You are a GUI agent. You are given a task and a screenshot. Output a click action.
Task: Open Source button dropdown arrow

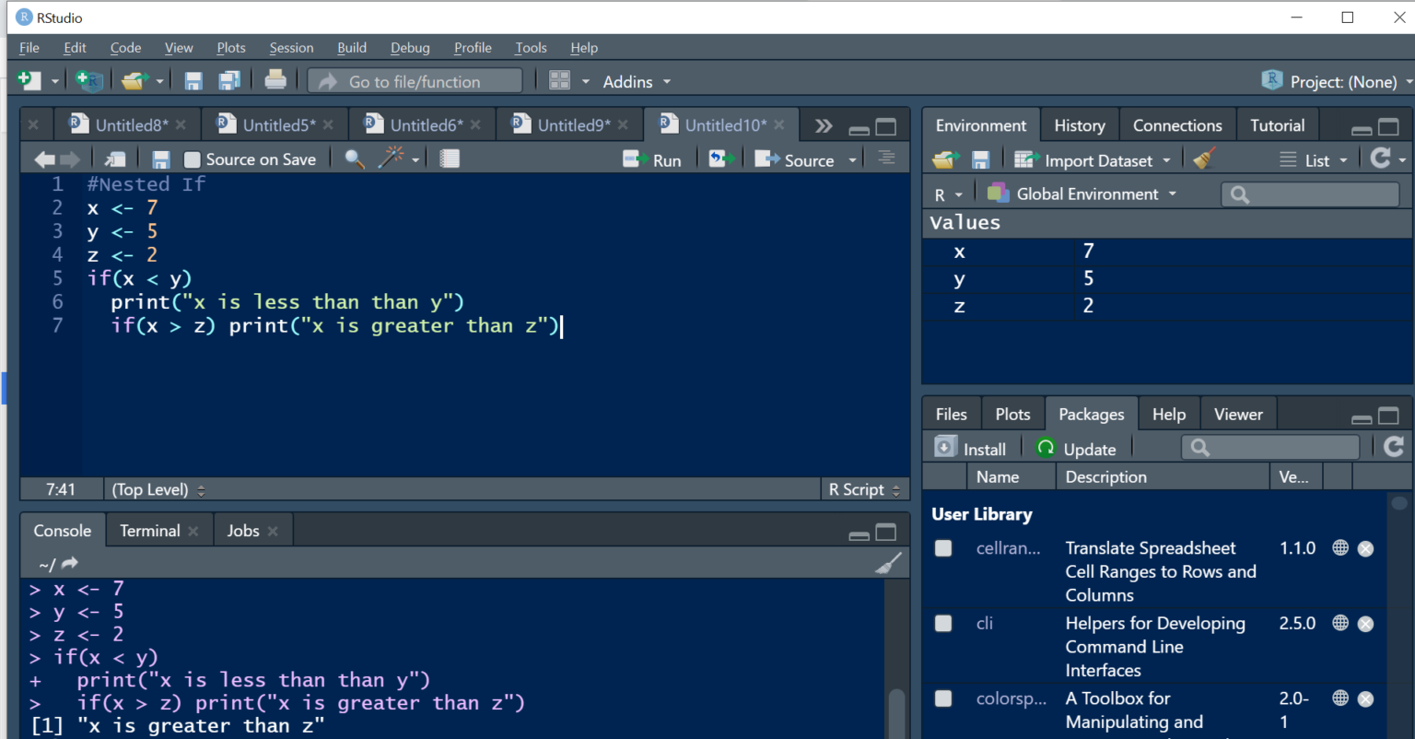[x=853, y=160]
